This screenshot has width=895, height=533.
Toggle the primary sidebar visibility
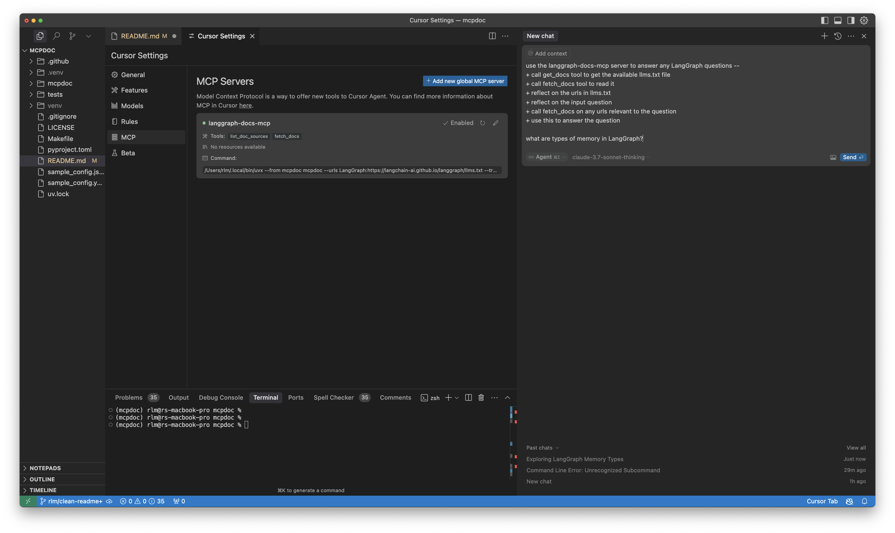tap(824, 21)
